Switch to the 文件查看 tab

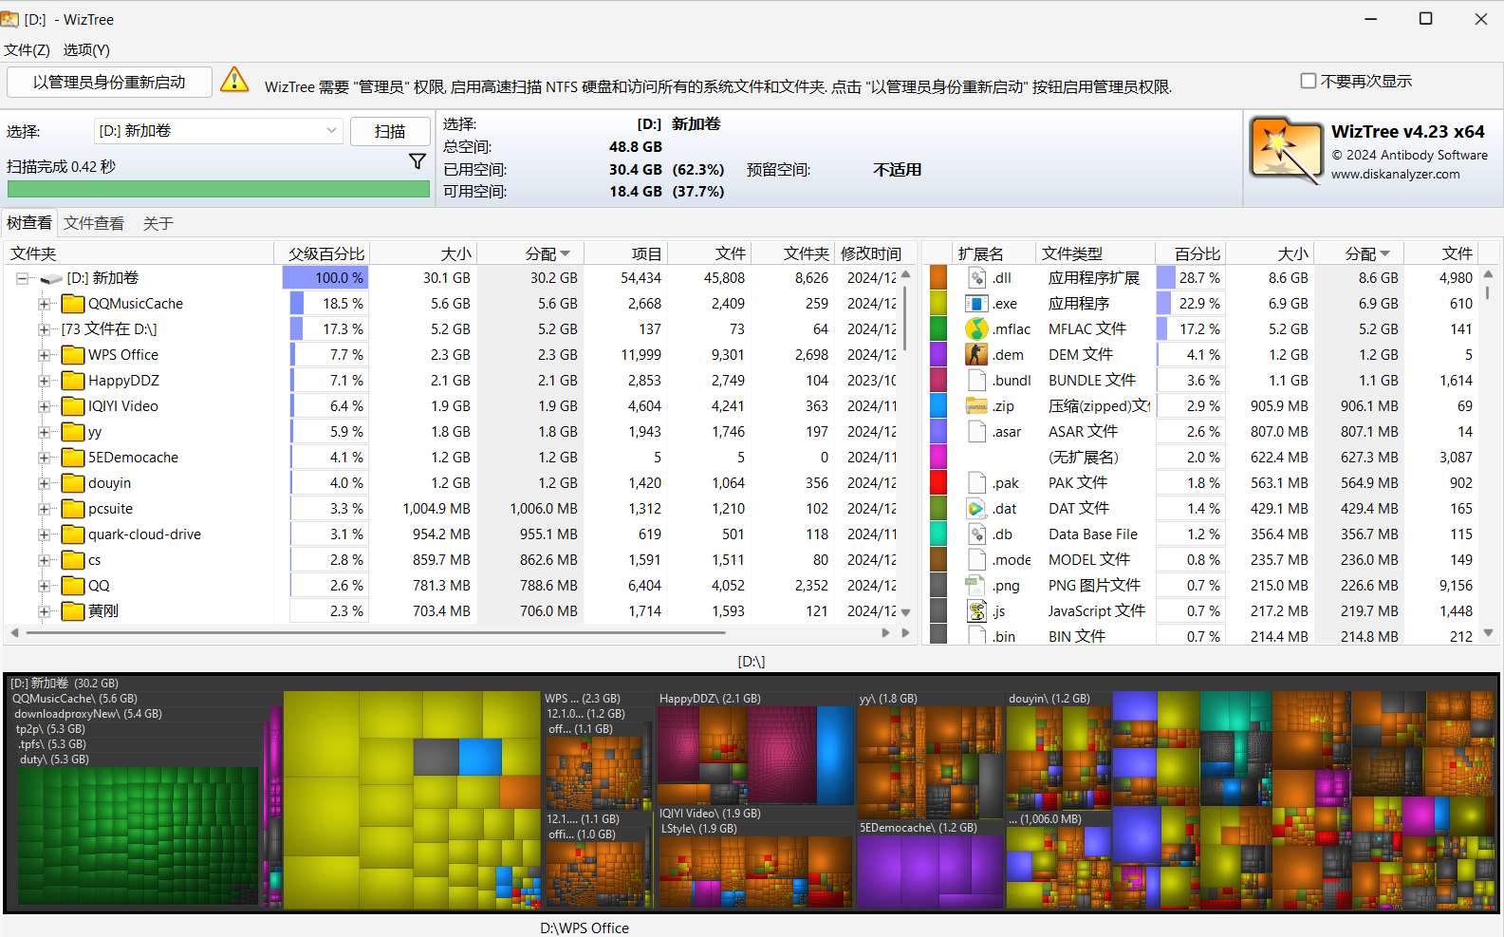[x=94, y=223]
